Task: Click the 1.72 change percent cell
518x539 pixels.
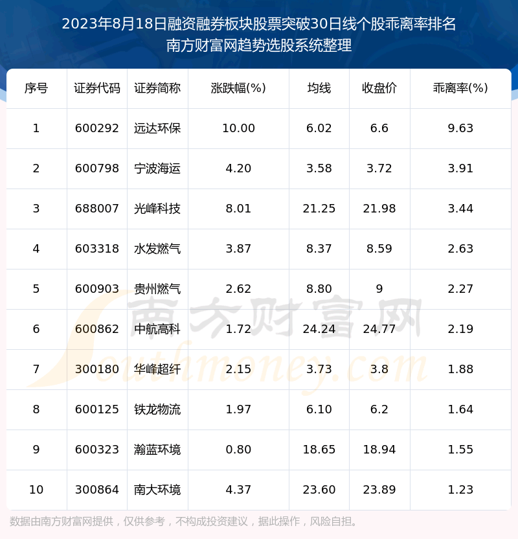Action: pos(238,329)
